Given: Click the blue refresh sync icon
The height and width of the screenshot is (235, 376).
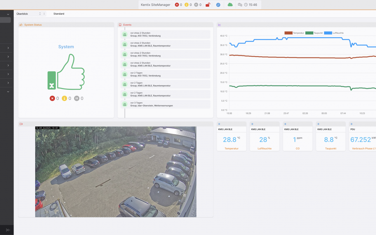Looking at the screenshot, I should coord(218,5).
